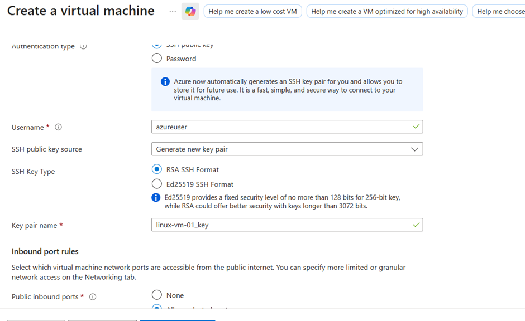Click the Username input field
This screenshot has height=321, width=525.
[287, 127]
